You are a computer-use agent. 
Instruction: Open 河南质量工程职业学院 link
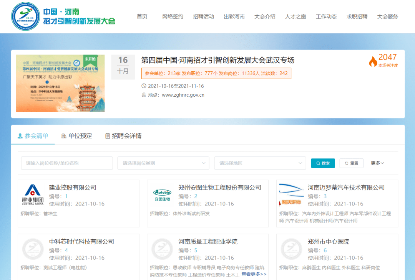coord(208,241)
